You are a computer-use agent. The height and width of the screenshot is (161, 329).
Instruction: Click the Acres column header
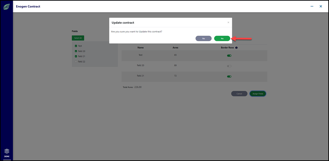[175, 48]
